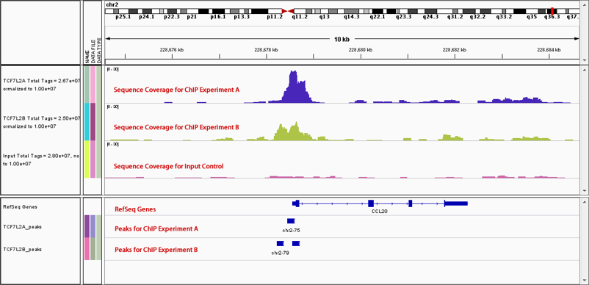The image size is (589, 285).
Task: Click the chr2-79 peak label
Action: coord(281,253)
